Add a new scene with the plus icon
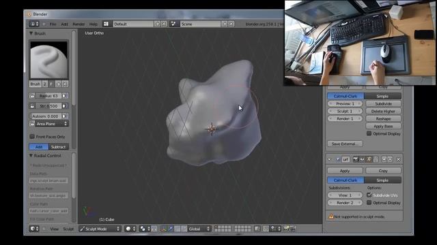The image size is (437, 245). point(225,24)
